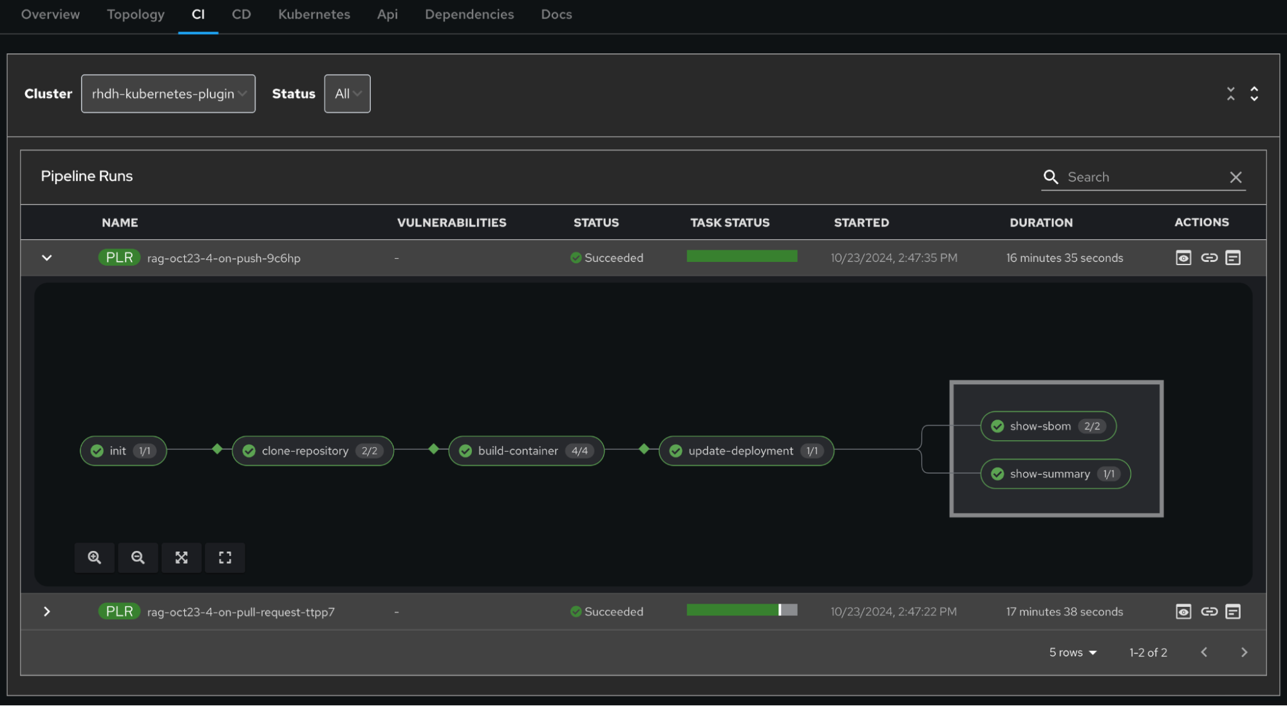The width and height of the screenshot is (1287, 706).
Task: Click the show-summary task node
Action: coord(1055,474)
